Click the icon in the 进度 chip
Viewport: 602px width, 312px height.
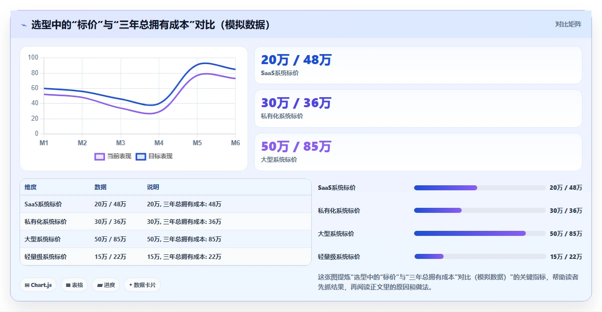pos(100,285)
